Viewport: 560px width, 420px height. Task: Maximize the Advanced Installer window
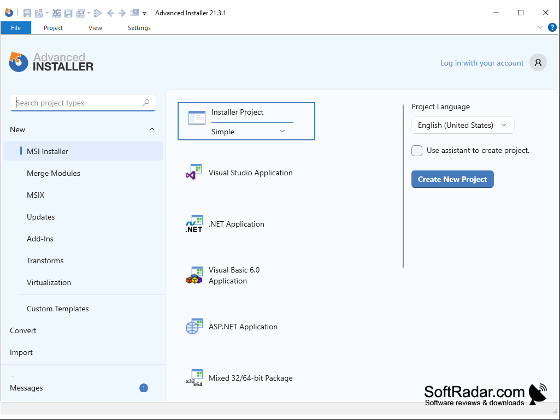pos(521,13)
